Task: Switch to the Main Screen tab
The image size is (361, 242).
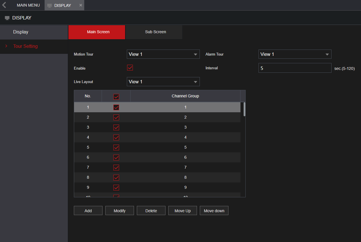Action: tap(97, 32)
